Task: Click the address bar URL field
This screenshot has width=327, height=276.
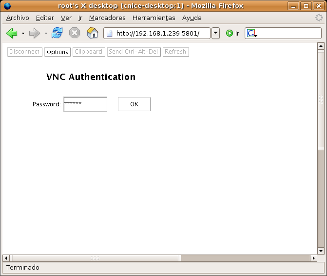Action: tap(158, 33)
